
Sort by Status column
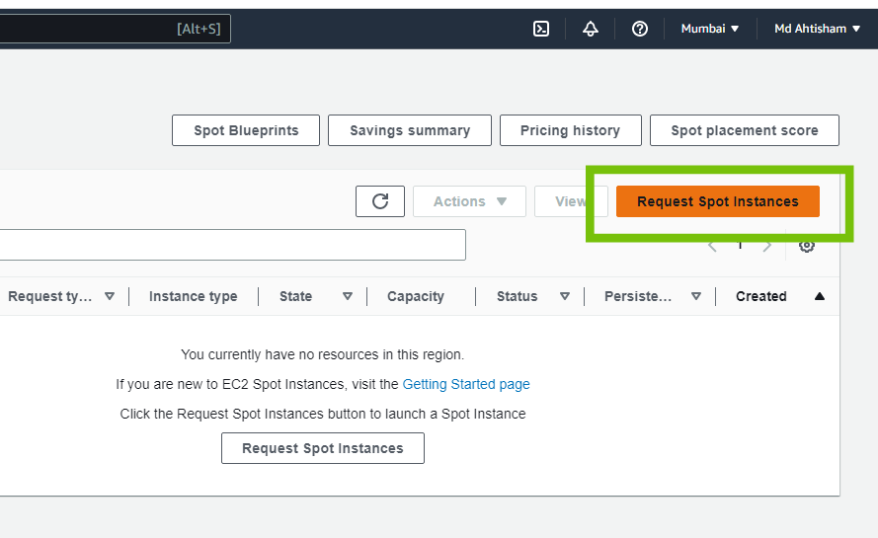(564, 296)
